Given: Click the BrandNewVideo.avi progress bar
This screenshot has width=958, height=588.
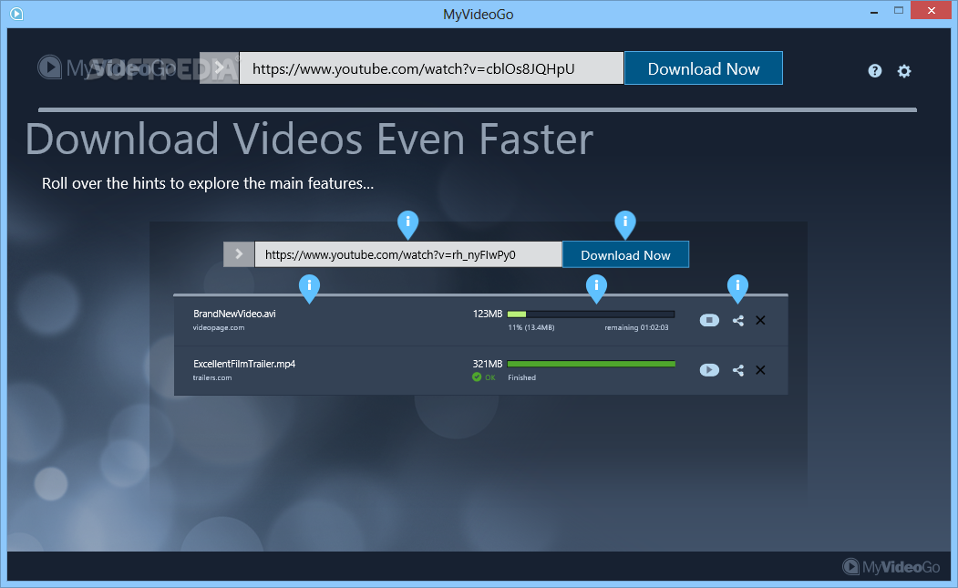Looking at the screenshot, I should click(592, 315).
